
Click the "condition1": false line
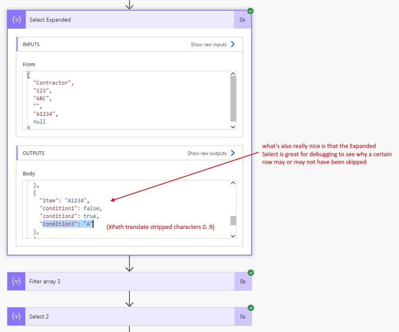tap(71, 208)
